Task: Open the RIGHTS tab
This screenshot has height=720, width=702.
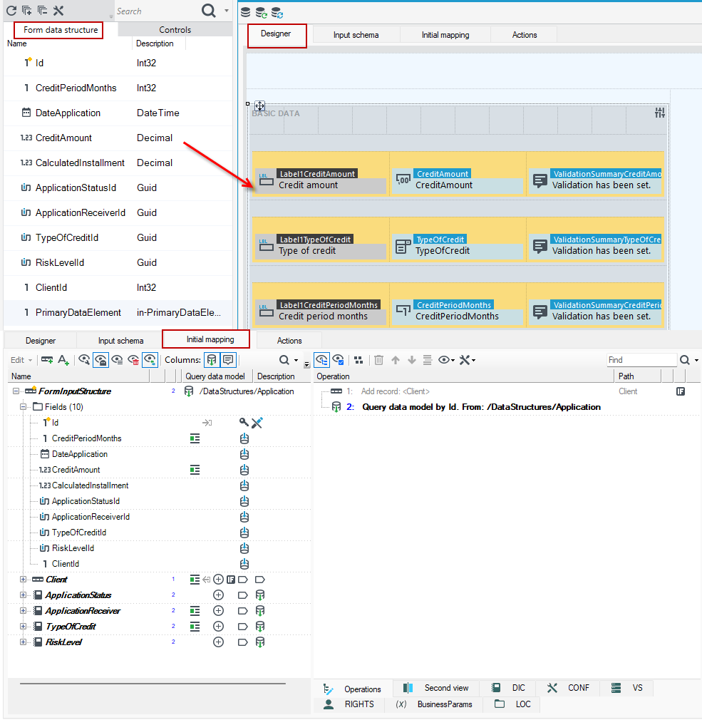Action: (349, 704)
